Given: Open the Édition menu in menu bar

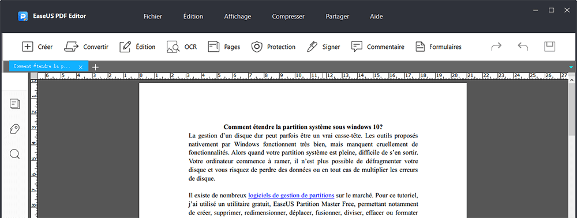Looking at the screenshot, I should tap(193, 16).
